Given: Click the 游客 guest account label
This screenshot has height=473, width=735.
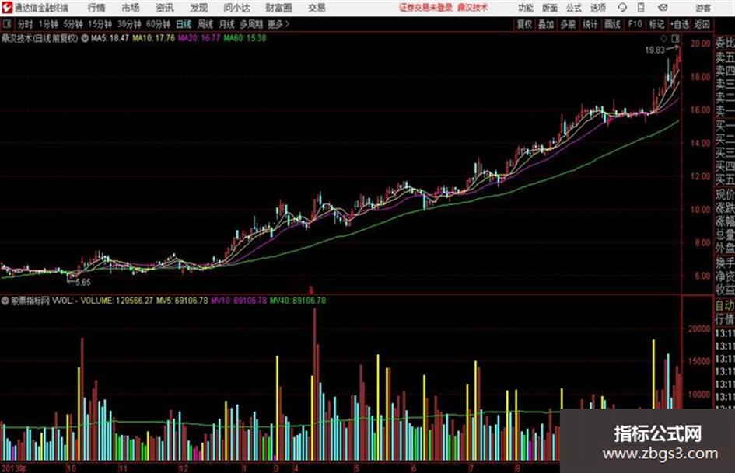Looking at the screenshot, I should point(703,8).
